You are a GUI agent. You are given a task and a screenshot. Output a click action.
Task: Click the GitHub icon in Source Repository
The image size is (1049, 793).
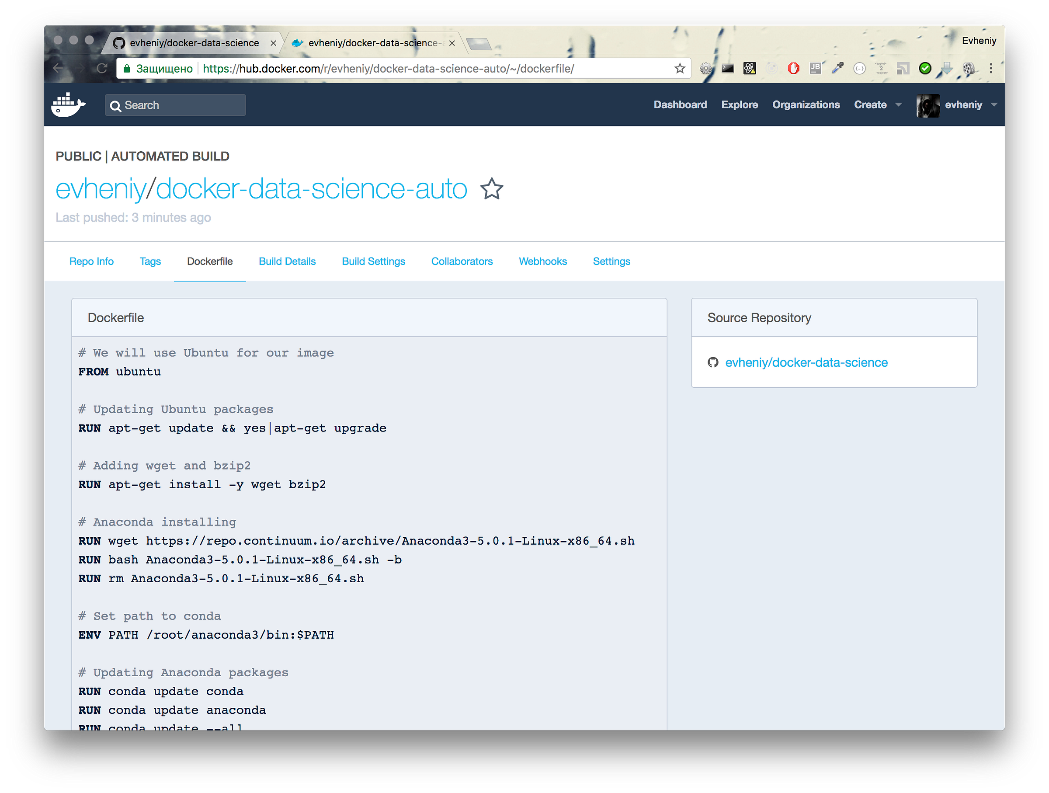(x=713, y=362)
